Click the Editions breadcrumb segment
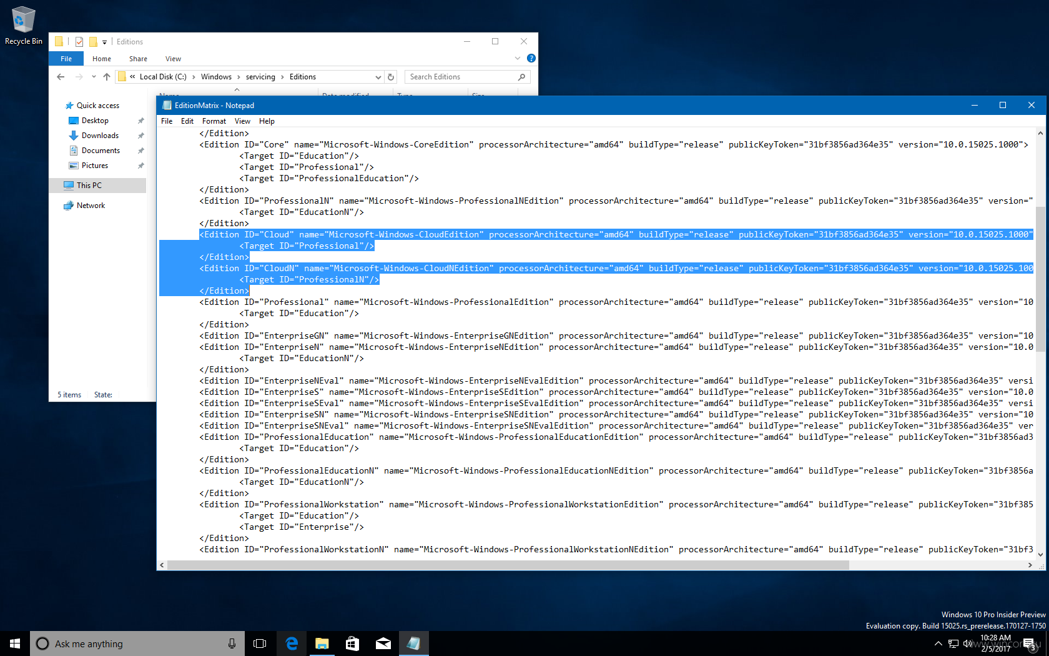This screenshot has height=656, width=1049. click(x=303, y=77)
